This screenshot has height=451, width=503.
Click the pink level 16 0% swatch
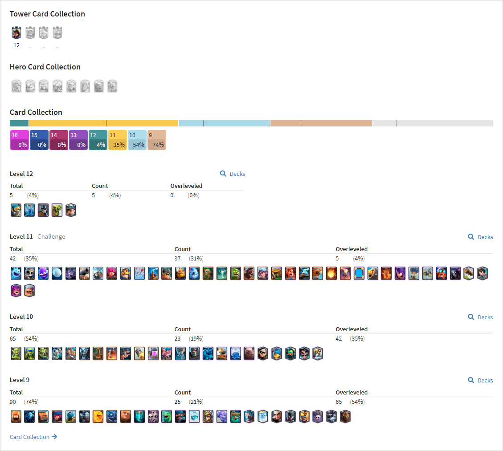tap(19, 140)
